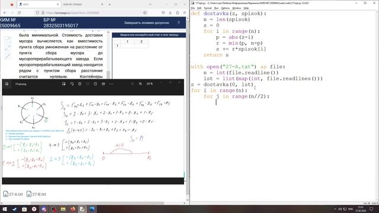
Task: Click the 'with open("27-A.txt") as file:' line
Action: (x=238, y=67)
